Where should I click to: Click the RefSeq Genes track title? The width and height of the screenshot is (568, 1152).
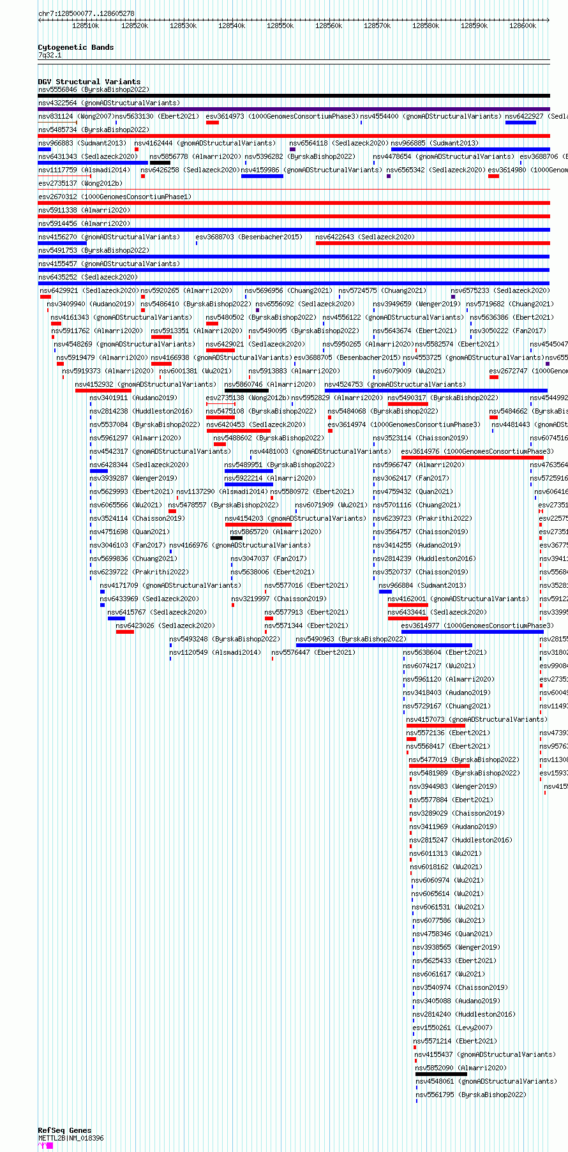(64, 1130)
